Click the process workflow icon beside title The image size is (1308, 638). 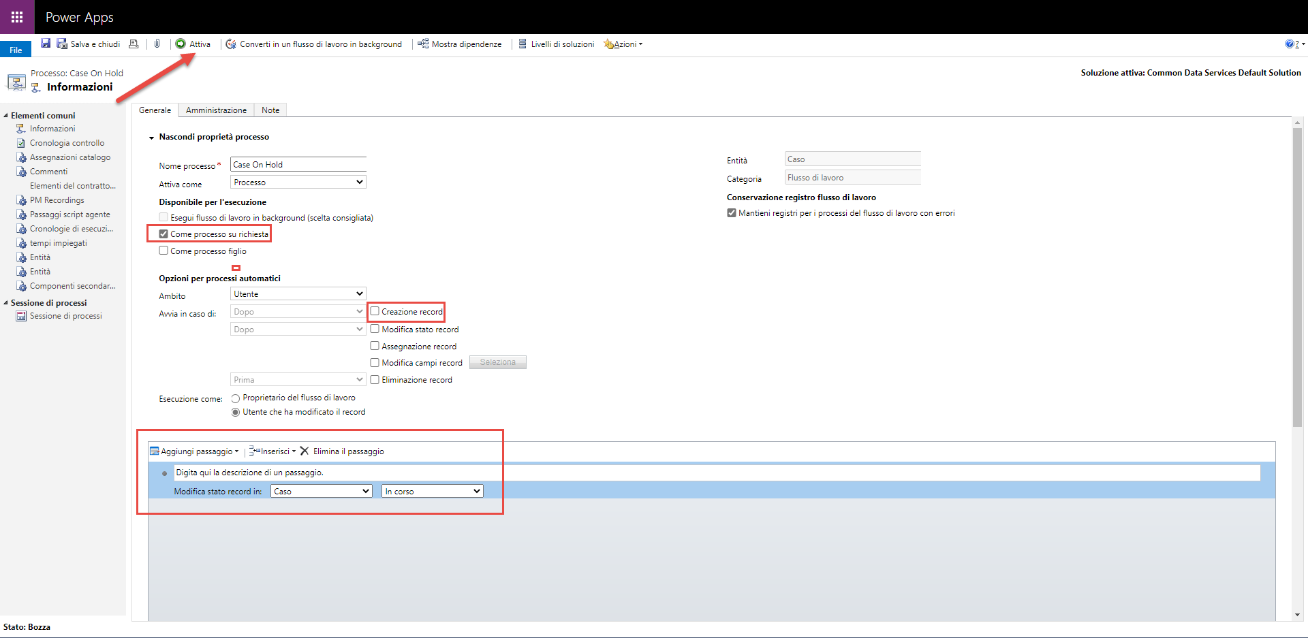(x=16, y=82)
